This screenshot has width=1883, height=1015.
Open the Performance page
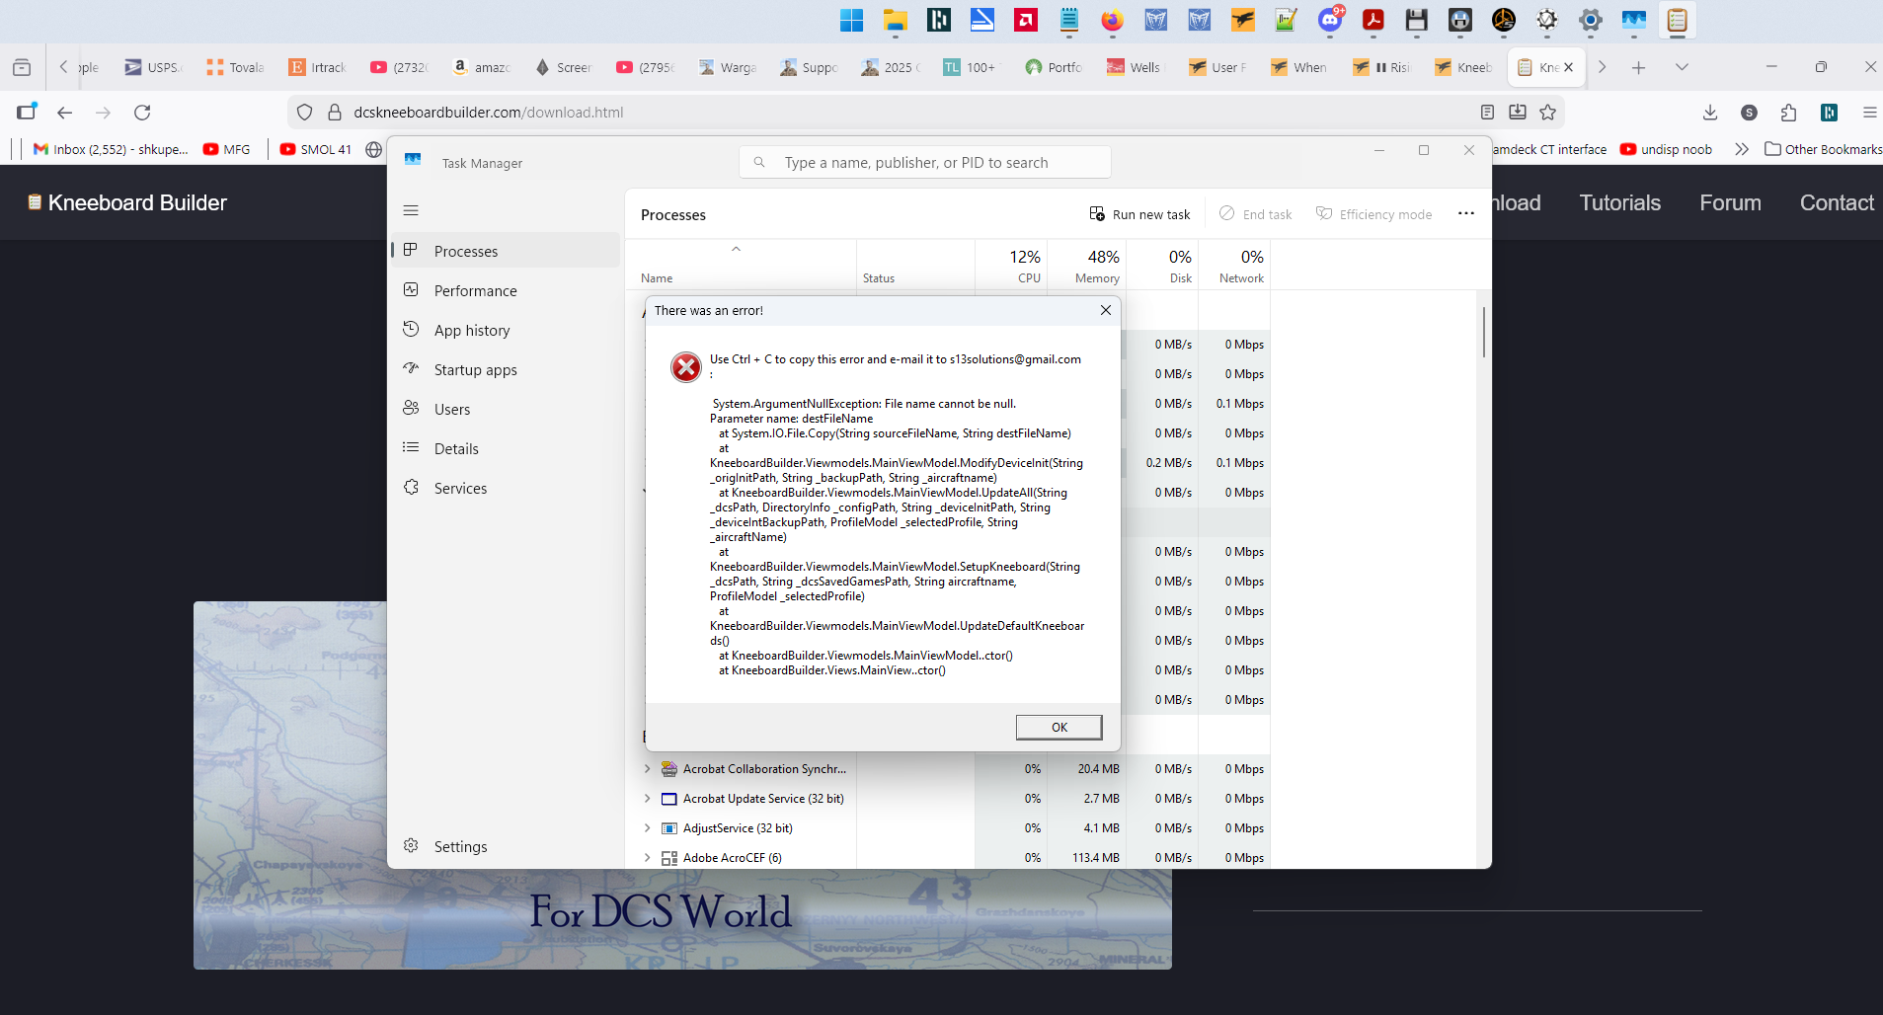[506, 290]
